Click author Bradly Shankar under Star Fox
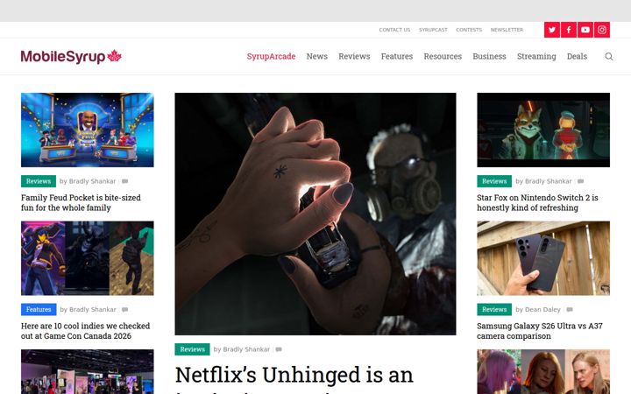631x394 pixels. coord(548,181)
